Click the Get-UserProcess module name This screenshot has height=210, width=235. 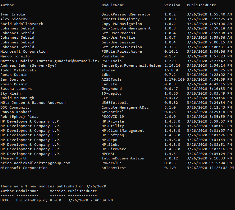(x=118, y=33)
